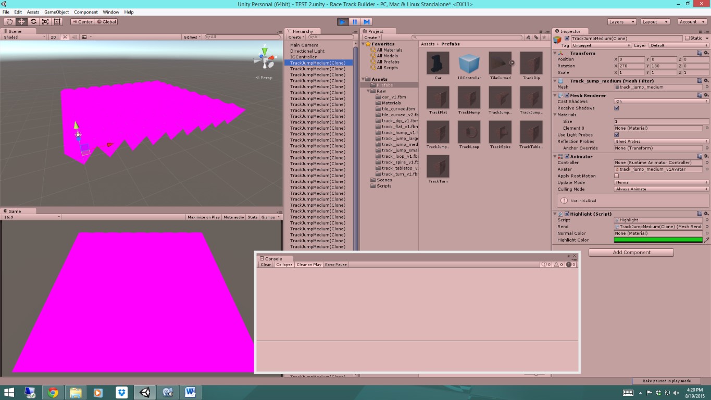Toggle Scene lighting sun icon
Viewport: 711px width, 400px height.
(65, 37)
